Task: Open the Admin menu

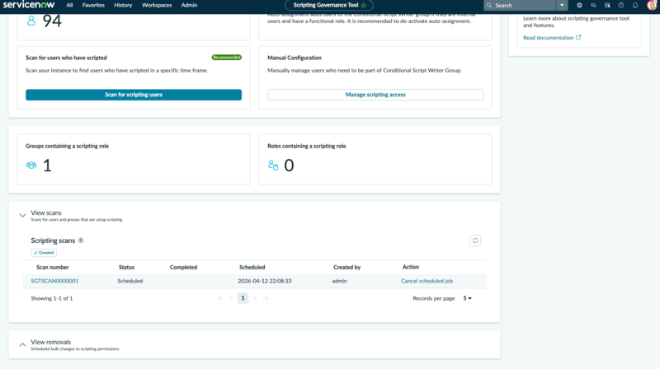Action: coord(189,5)
